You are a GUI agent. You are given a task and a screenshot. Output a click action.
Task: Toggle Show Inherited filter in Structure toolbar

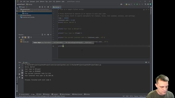tap(28, 38)
